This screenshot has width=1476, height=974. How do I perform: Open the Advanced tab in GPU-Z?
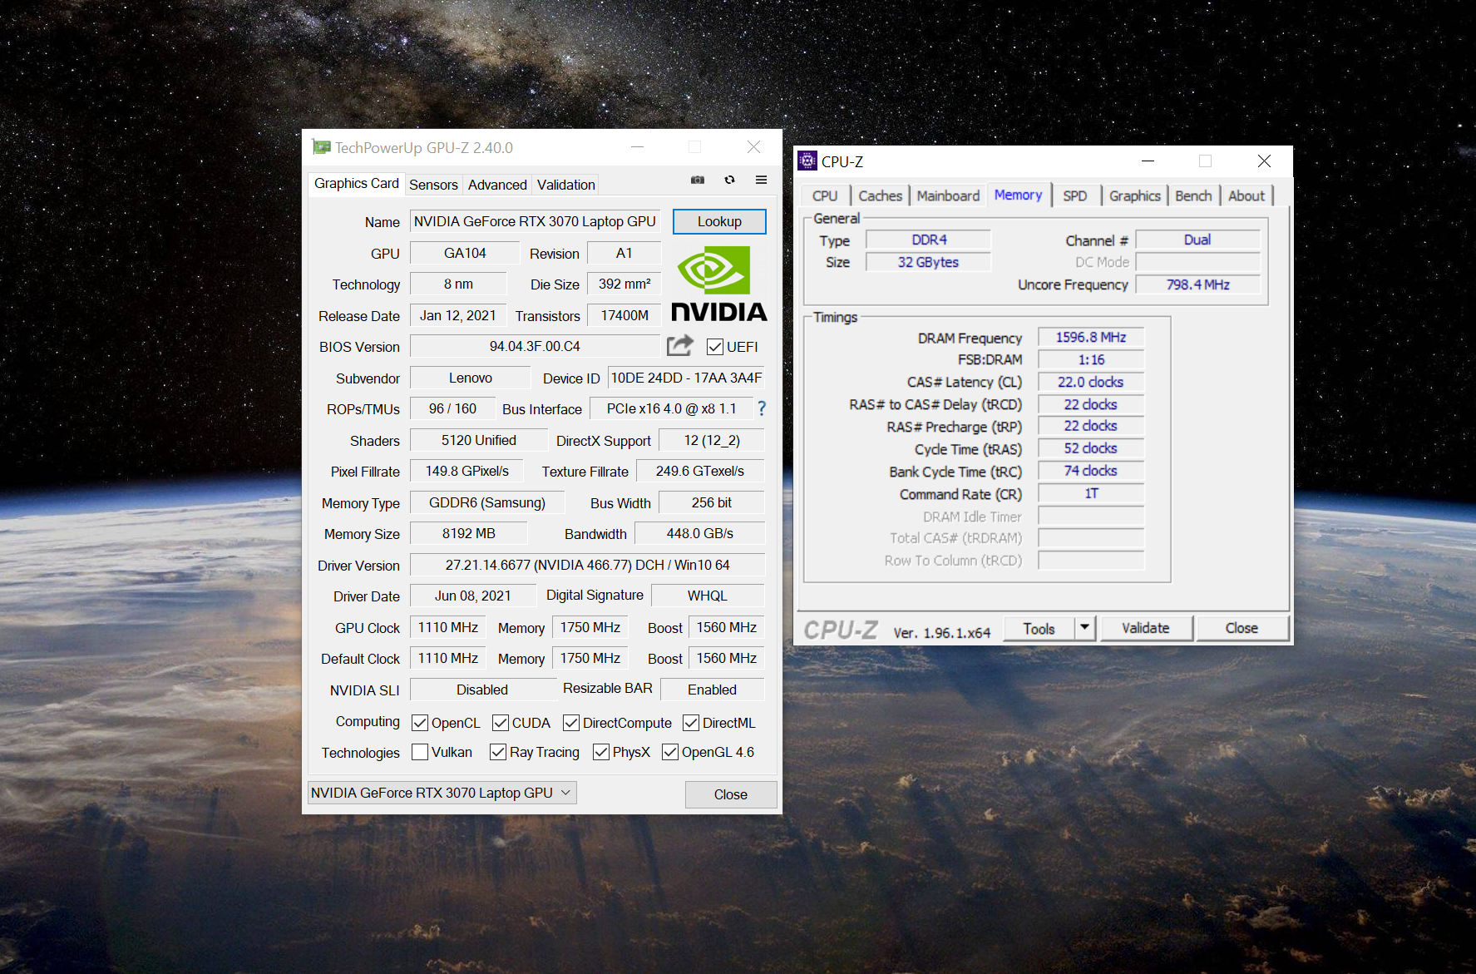pyautogui.click(x=497, y=185)
